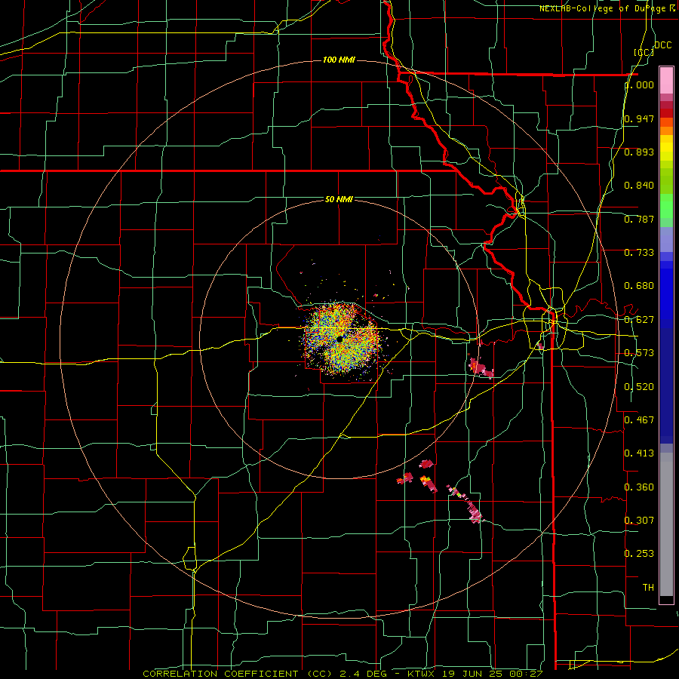Click the 0.627 scale value
679x679 pixels.
(639, 320)
